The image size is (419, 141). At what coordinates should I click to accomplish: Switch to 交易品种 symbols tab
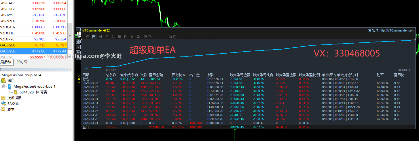pos(6,62)
